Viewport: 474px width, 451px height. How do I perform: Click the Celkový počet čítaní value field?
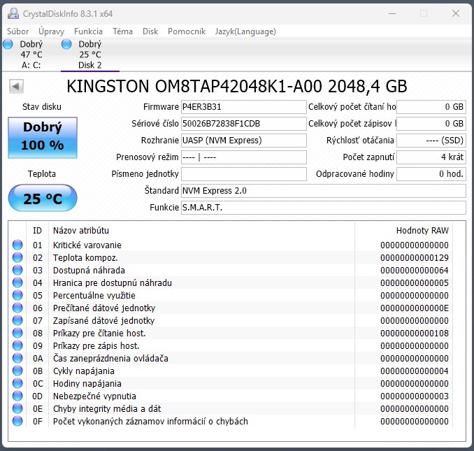pos(431,107)
